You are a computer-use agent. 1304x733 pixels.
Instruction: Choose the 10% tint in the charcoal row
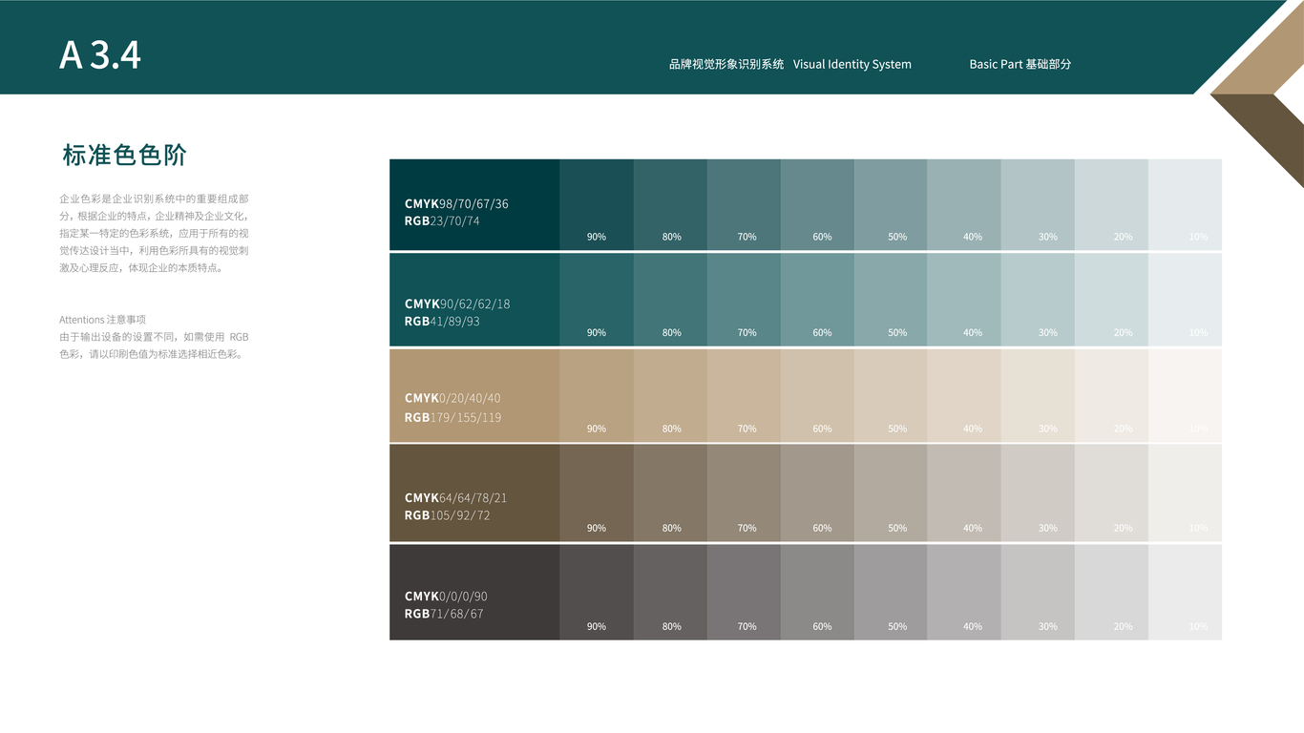(x=1185, y=592)
